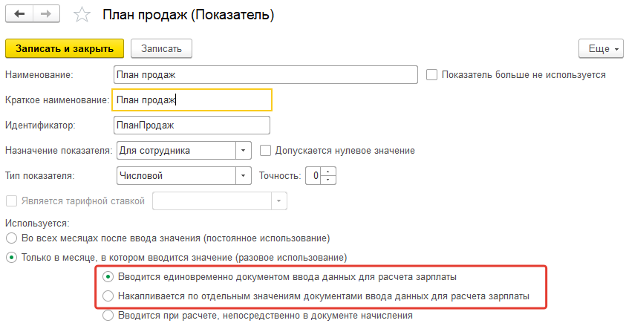Select 'Во всех месяцах' constant usage radio
This screenshot has width=626, height=329.
(x=10, y=238)
